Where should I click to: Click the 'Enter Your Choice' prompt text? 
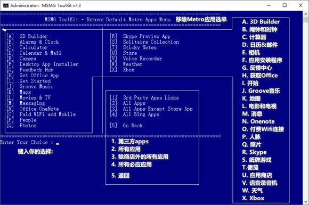27,142
